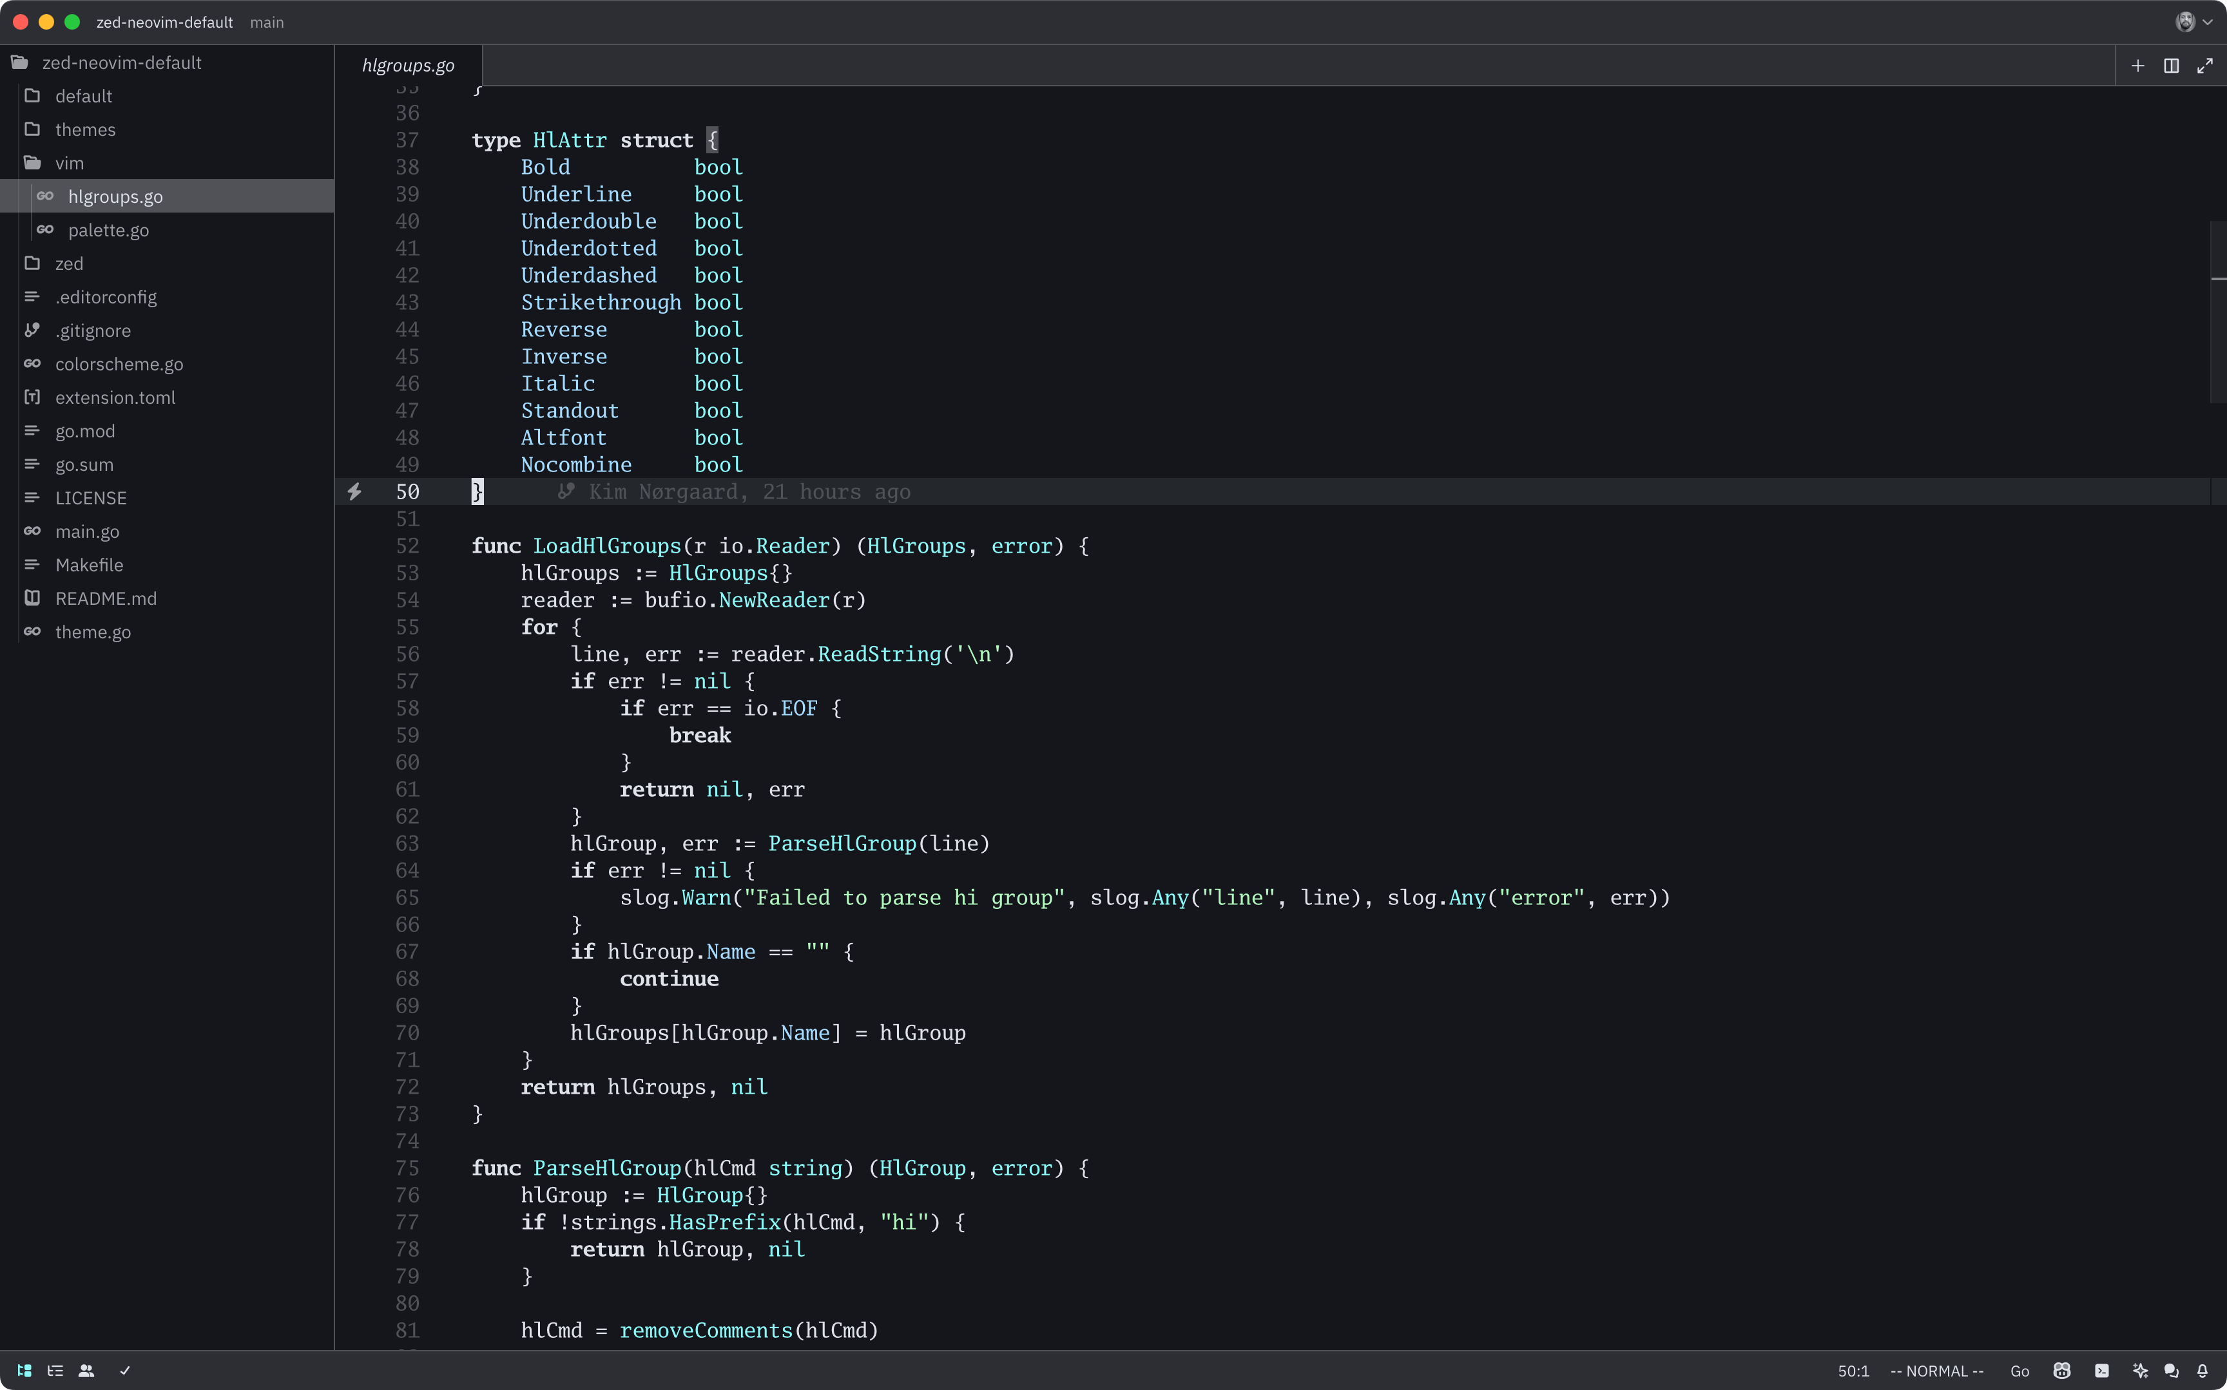2227x1390 pixels.
Task: Expand the default folder
Action: click(166, 95)
